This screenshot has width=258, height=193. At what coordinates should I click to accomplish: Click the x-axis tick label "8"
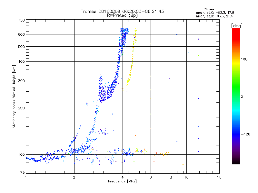[x=171, y=177]
